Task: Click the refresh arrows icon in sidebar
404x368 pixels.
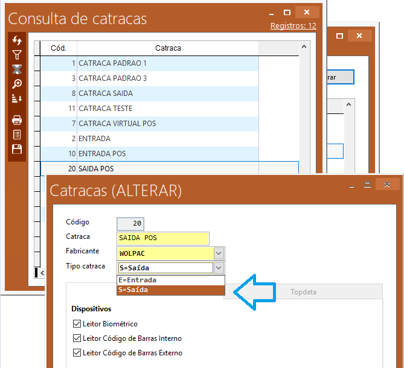Action: point(17,40)
